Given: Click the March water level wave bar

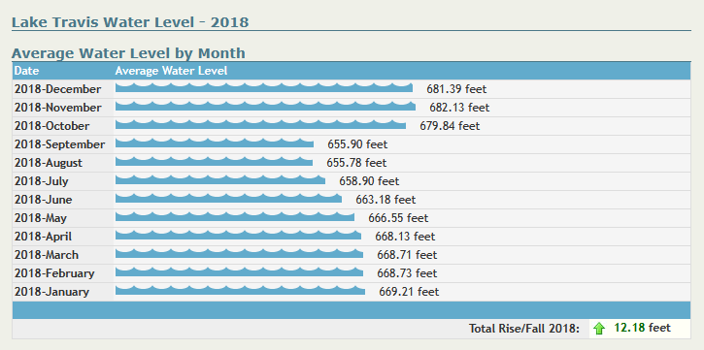Looking at the screenshot, I should point(239,253).
